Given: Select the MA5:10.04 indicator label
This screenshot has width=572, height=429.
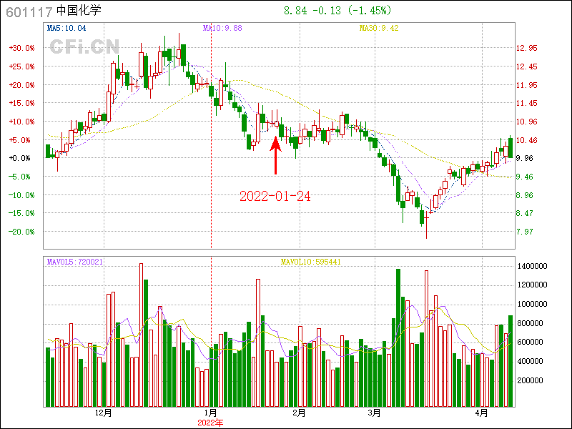Looking at the screenshot, I should point(66,28).
